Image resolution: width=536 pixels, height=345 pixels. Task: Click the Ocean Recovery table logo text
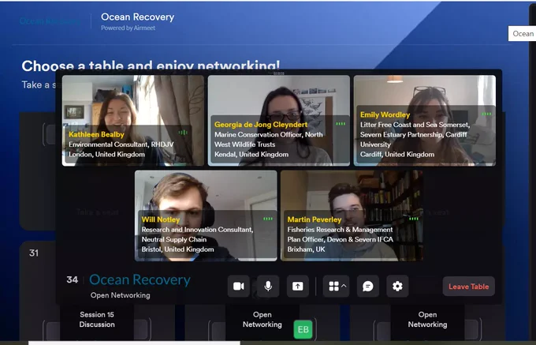(140, 280)
